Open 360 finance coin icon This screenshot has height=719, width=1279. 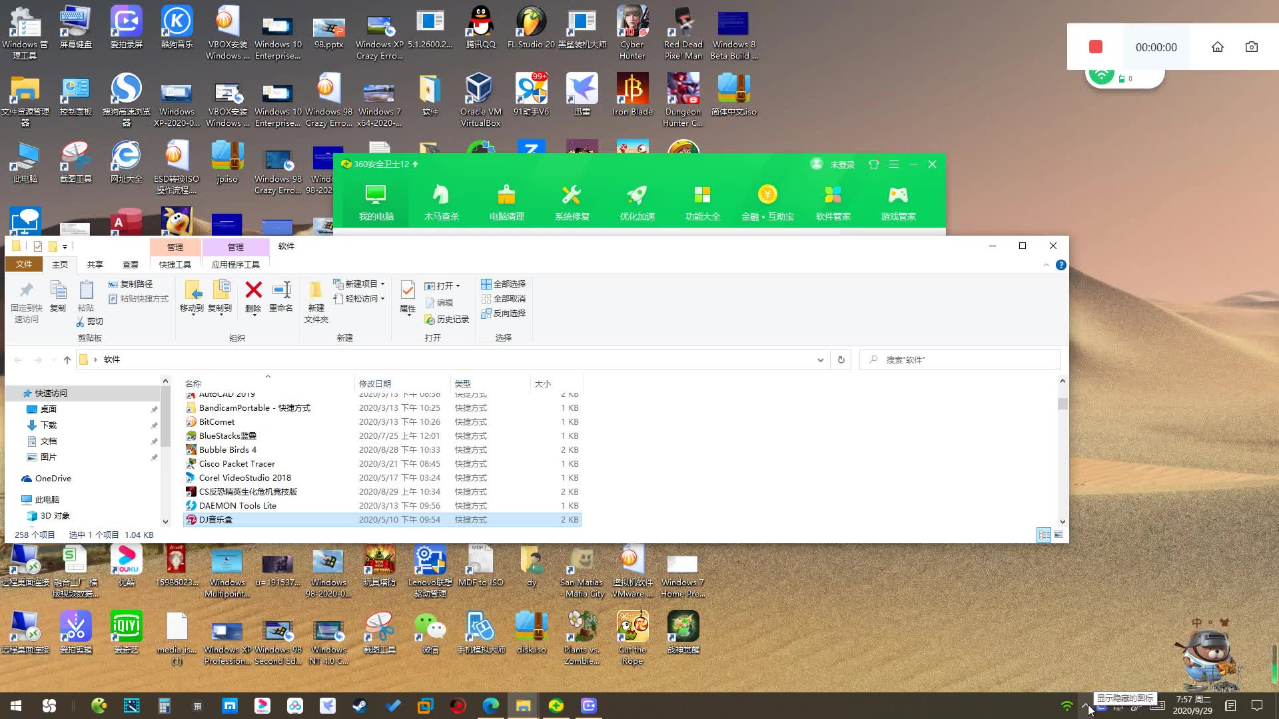click(767, 194)
